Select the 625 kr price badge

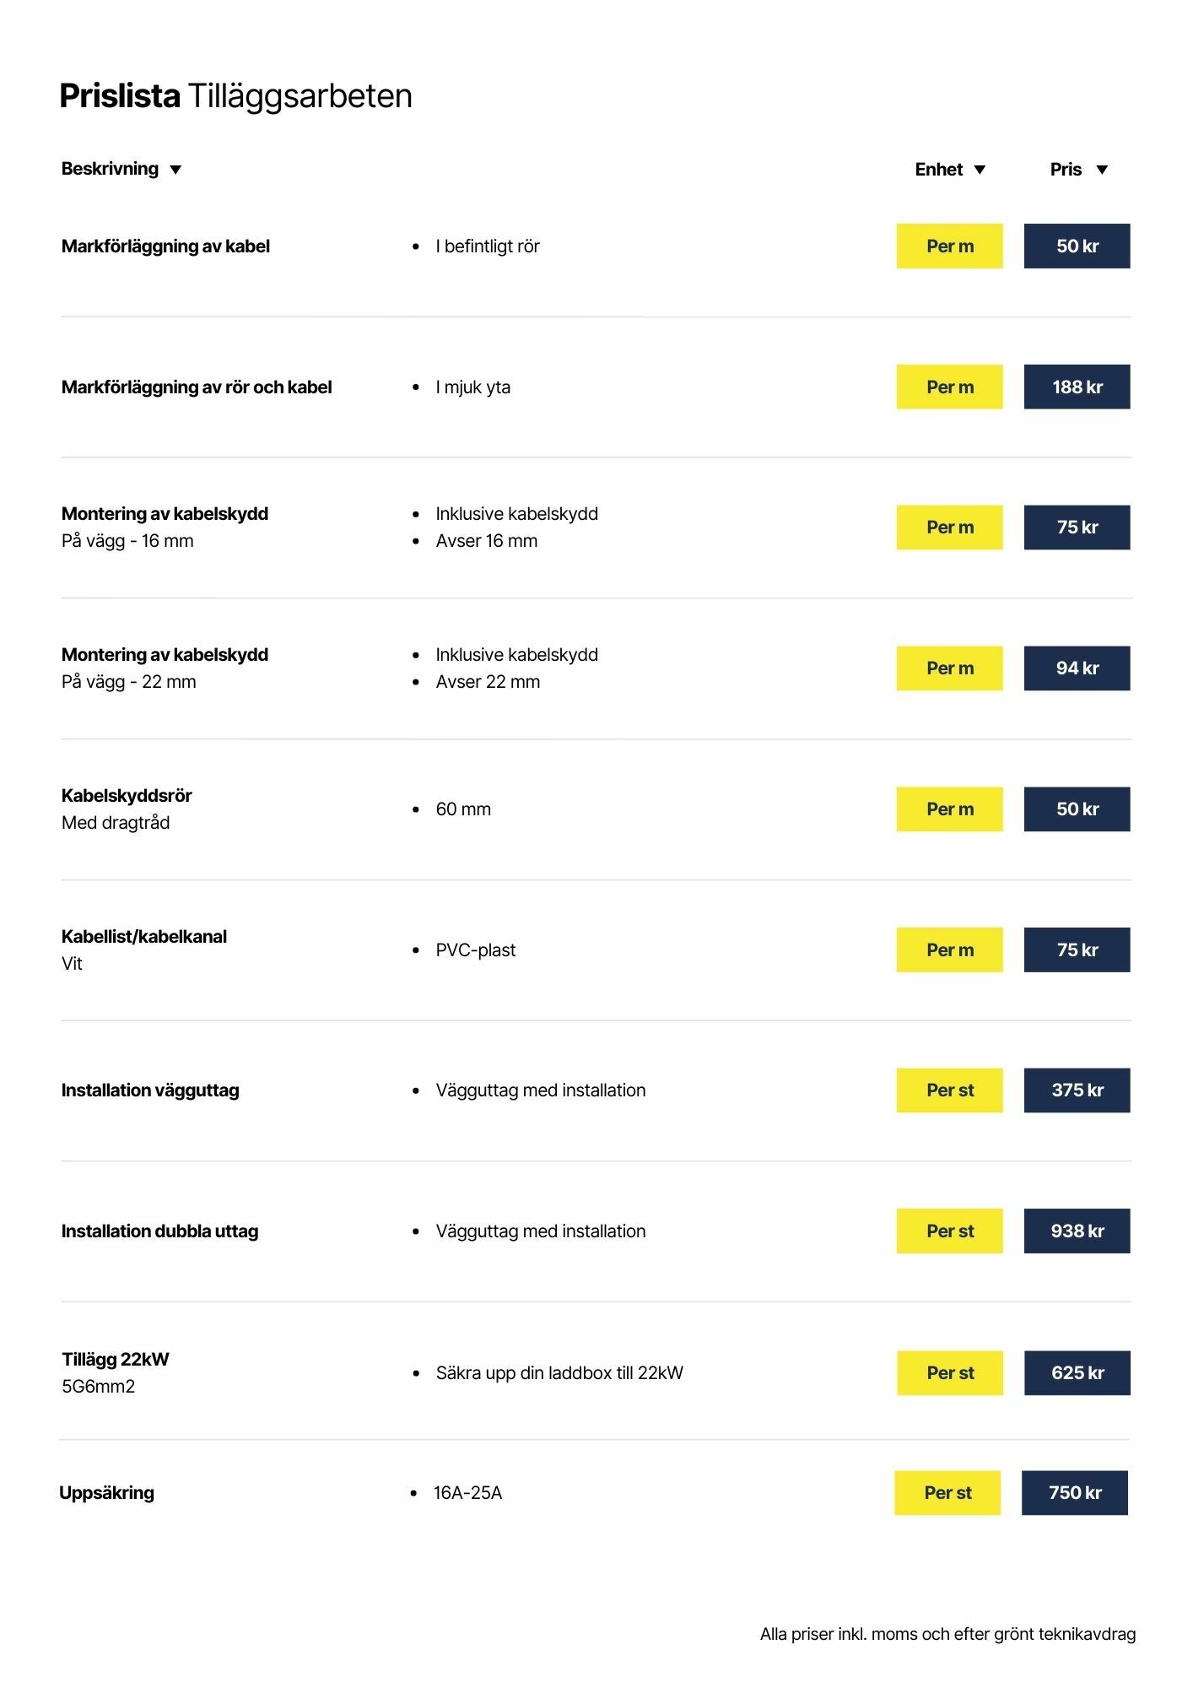pos(1077,1372)
